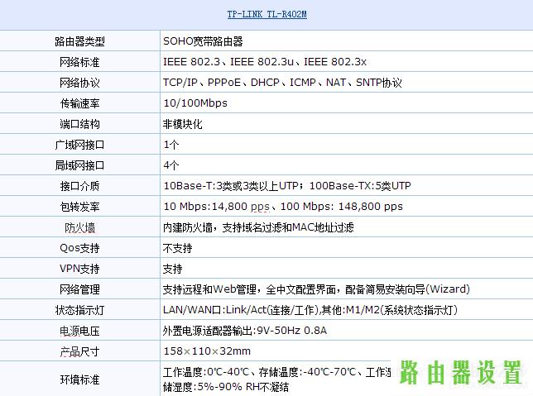Select the LAN/WAN口 Link/Act indicator text
This screenshot has width=533, height=396.
point(310,310)
